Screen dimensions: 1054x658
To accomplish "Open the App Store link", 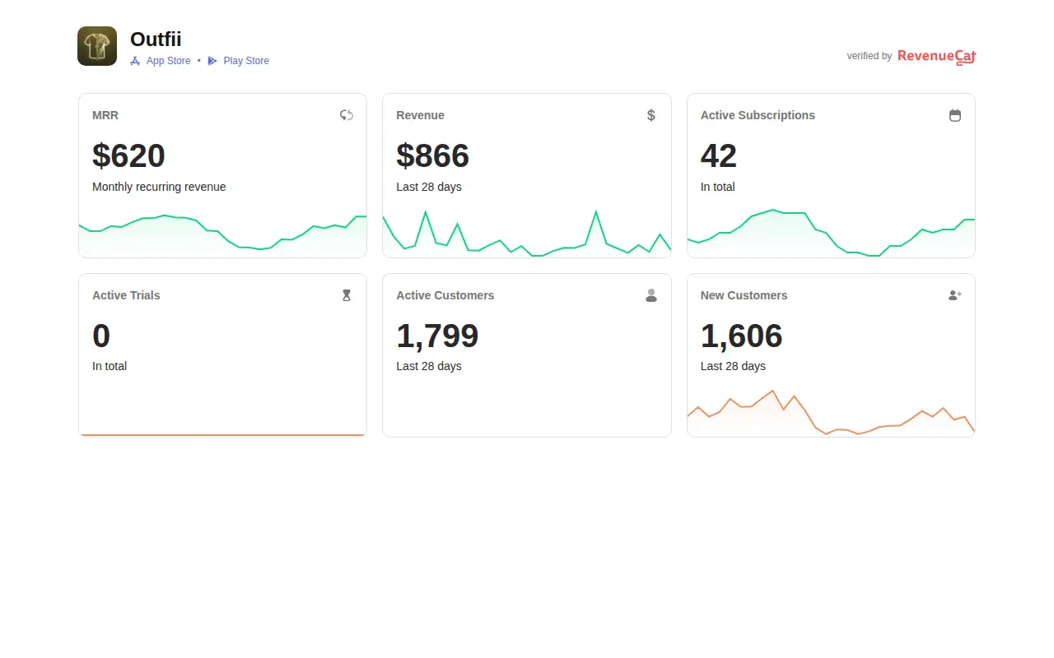I will 169,61.
